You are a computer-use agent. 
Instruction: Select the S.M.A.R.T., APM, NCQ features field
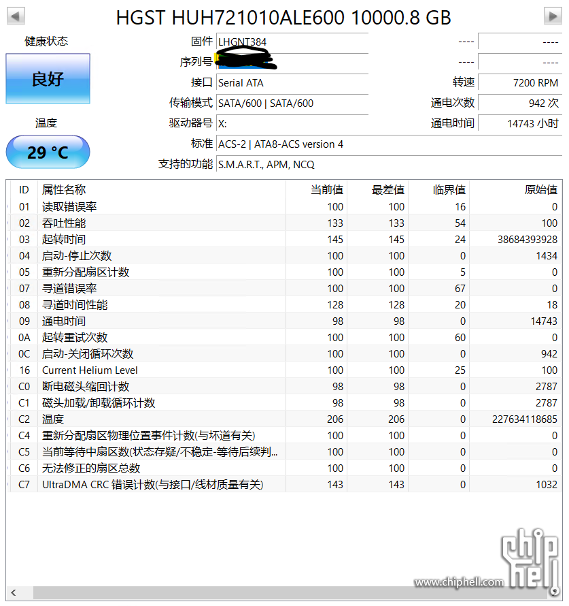coord(389,165)
